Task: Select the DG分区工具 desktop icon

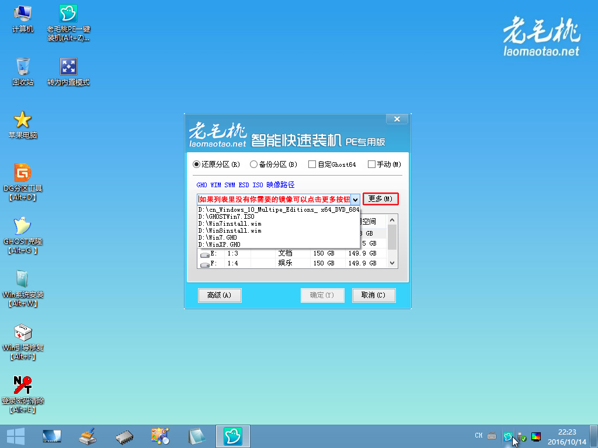Action: 23,182
